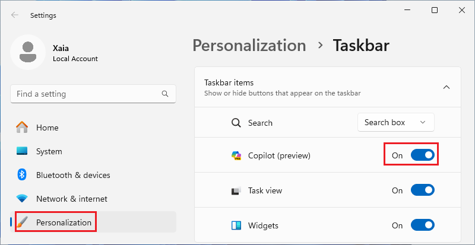475x245 pixels.
Task: Disable the Task view toggle
Action: pos(423,190)
